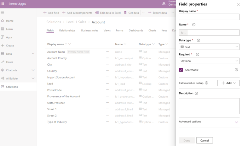The height and width of the screenshot is (146, 242).
Task: Switch to the Views tab
Action: pyautogui.click(x=107, y=30)
